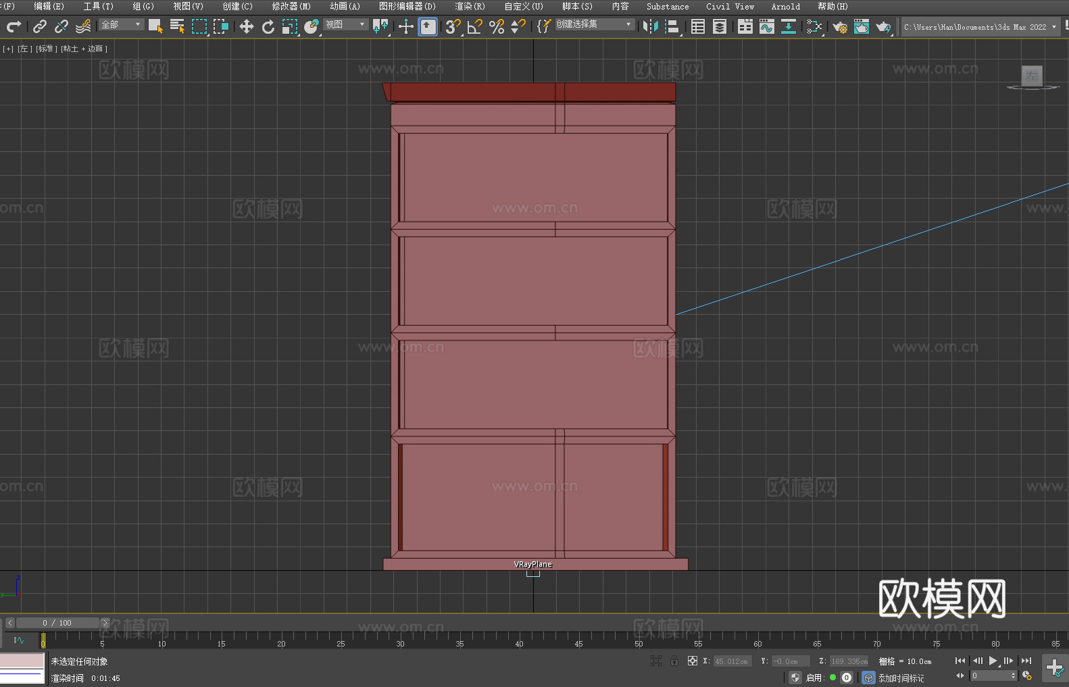Click the Align tool icon

pyautogui.click(x=672, y=26)
